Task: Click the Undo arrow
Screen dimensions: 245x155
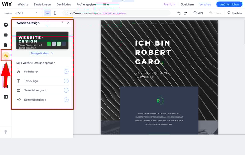Action: click(179, 13)
